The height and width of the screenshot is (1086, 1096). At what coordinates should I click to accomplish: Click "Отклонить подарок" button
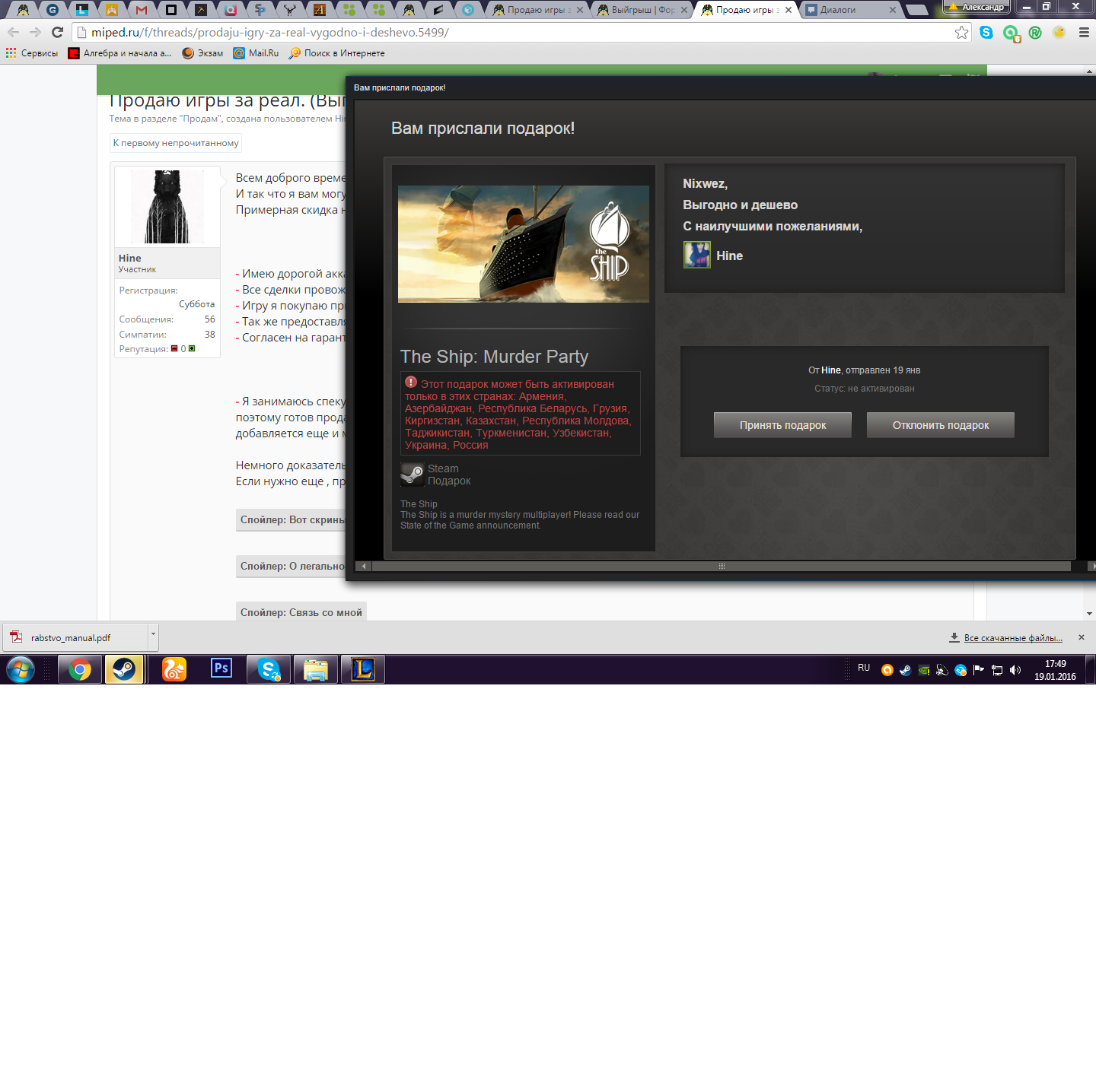point(941,425)
